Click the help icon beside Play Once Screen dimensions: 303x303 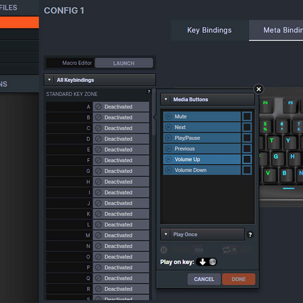pos(250,234)
